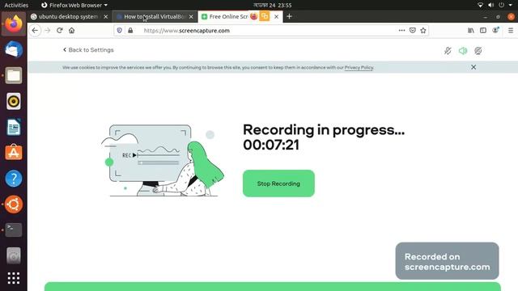Screen dimensions: 518x291
Task: Click the Stop Recording button
Action: point(278,183)
